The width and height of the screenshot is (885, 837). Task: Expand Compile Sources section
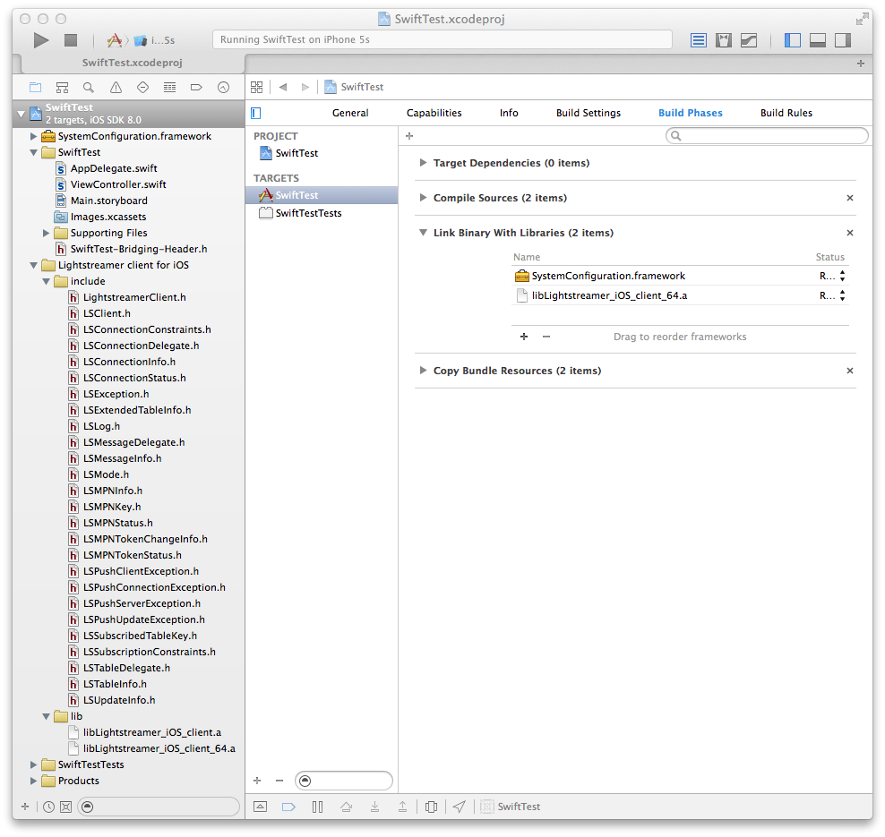[x=423, y=198]
